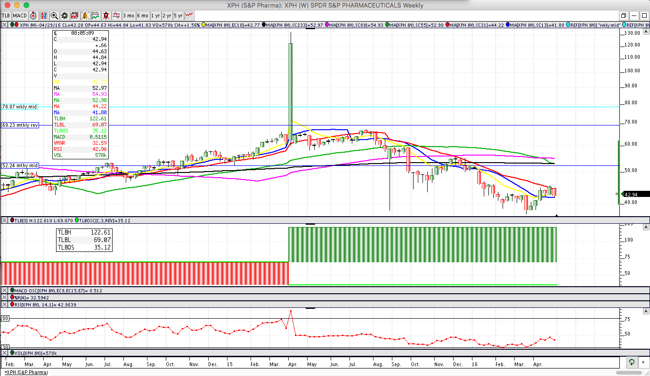Click the RSI 42.96 row in data box
650x376 pixels.
coord(81,149)
